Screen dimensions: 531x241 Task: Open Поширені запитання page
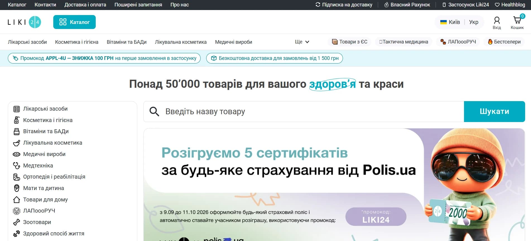tap(138, 5)
